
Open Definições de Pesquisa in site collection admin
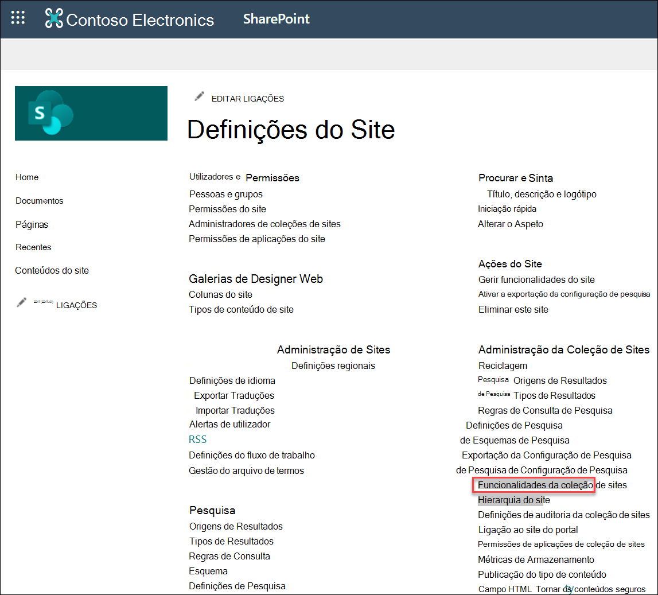tap(514, 425)
